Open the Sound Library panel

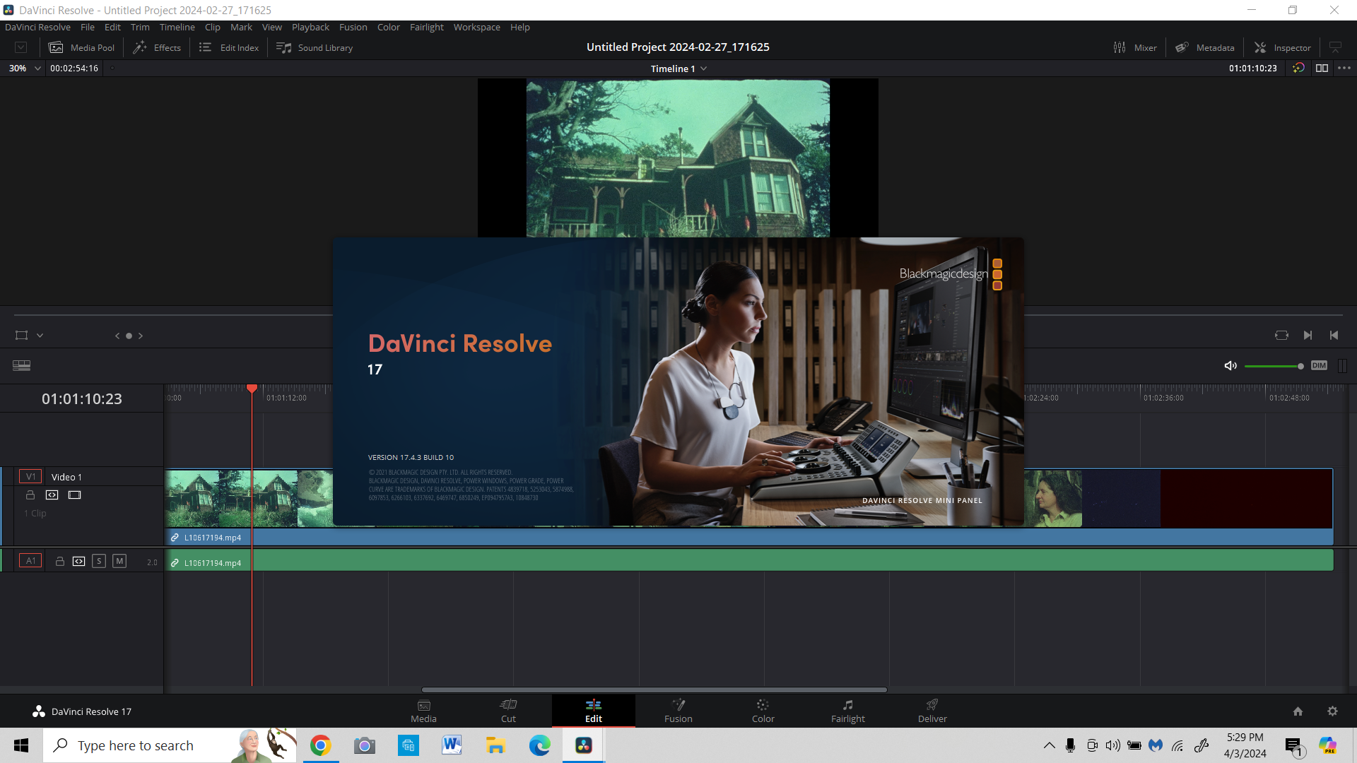point(315,47)
